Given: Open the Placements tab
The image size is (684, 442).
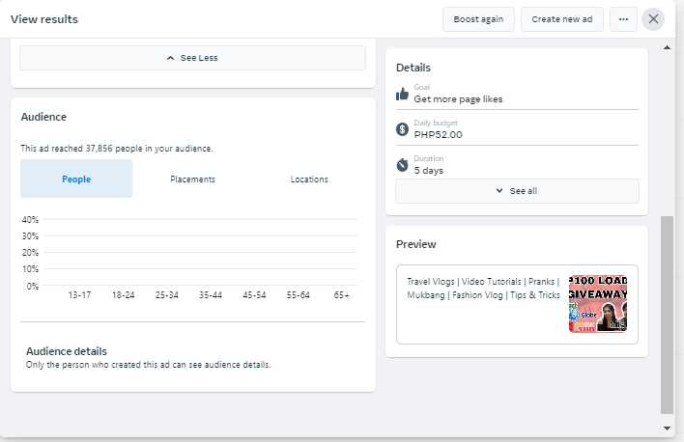Looking at the screenshot, I should pos(192,180).
